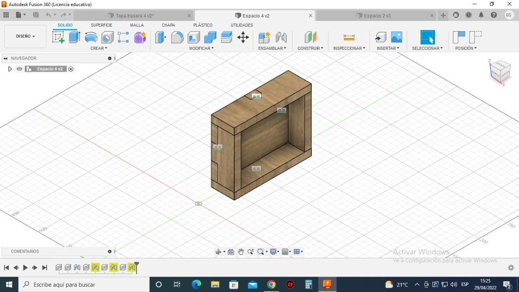Click the ViewCube to reorient the view
The height and width of the screenshot is (292, 519).
point(500,72)
